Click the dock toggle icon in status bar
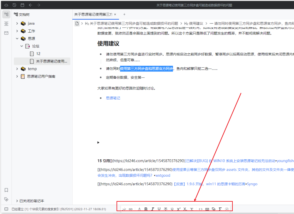This screenshot has height=214, width=294. tap(6, 209)
